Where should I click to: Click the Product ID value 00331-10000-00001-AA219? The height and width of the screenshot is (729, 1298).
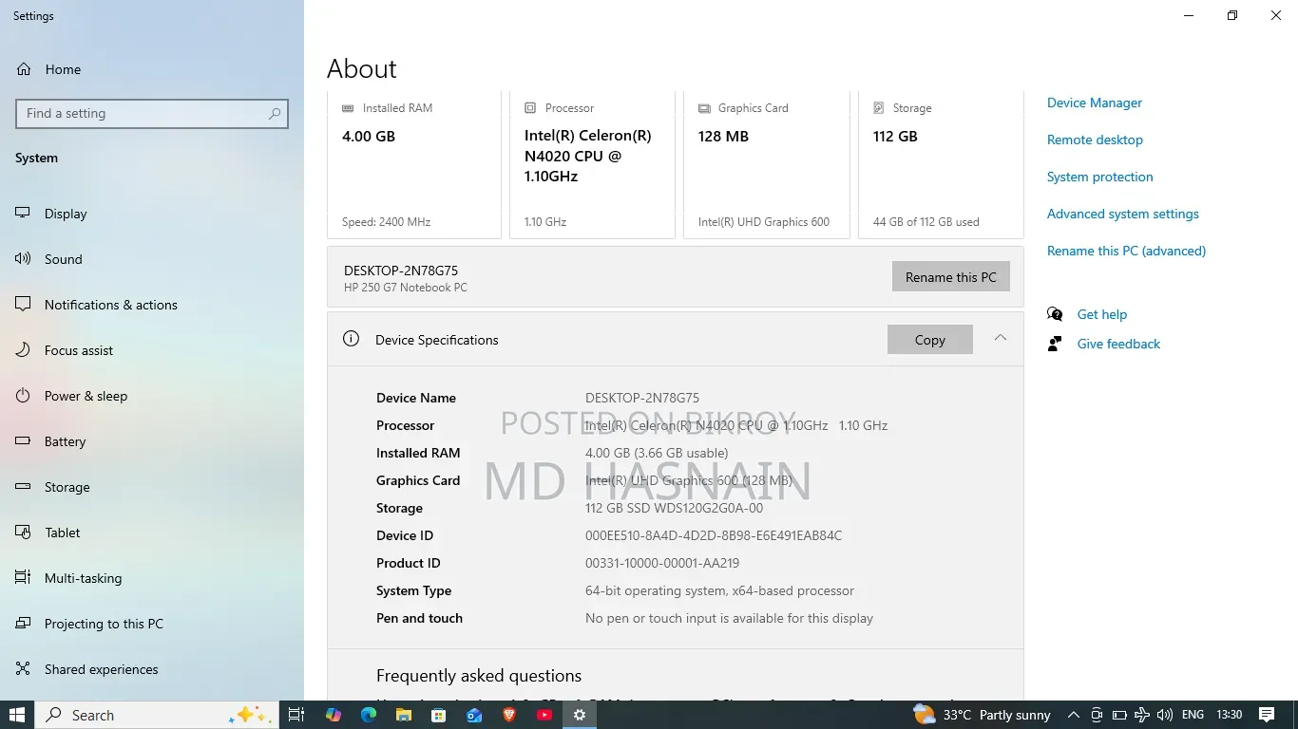[x=662, y=563]
